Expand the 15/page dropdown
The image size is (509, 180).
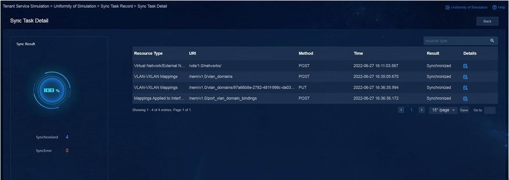[x=443, y=110]
